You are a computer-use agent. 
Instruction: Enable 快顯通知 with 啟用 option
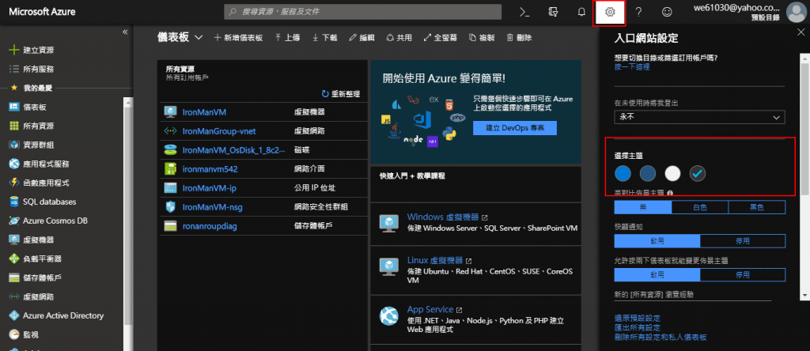coord(657,241)
